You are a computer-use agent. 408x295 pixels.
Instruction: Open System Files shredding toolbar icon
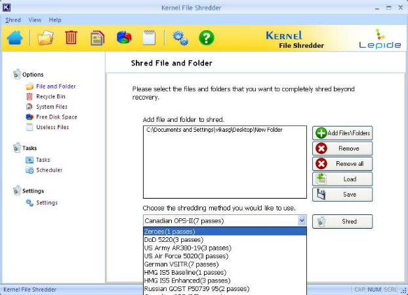point(97,38)
